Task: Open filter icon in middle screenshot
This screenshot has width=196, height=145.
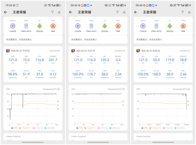Action: point(118,12)
